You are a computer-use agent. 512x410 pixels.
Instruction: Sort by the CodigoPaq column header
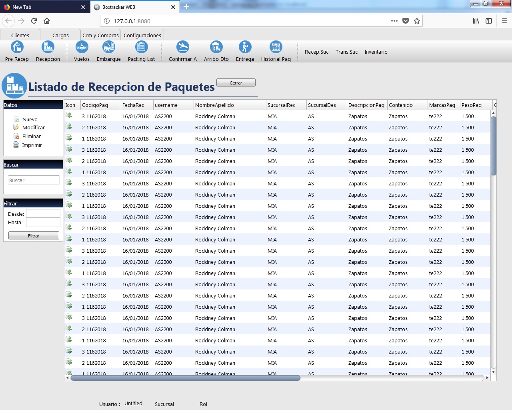[x=100, y=105]
